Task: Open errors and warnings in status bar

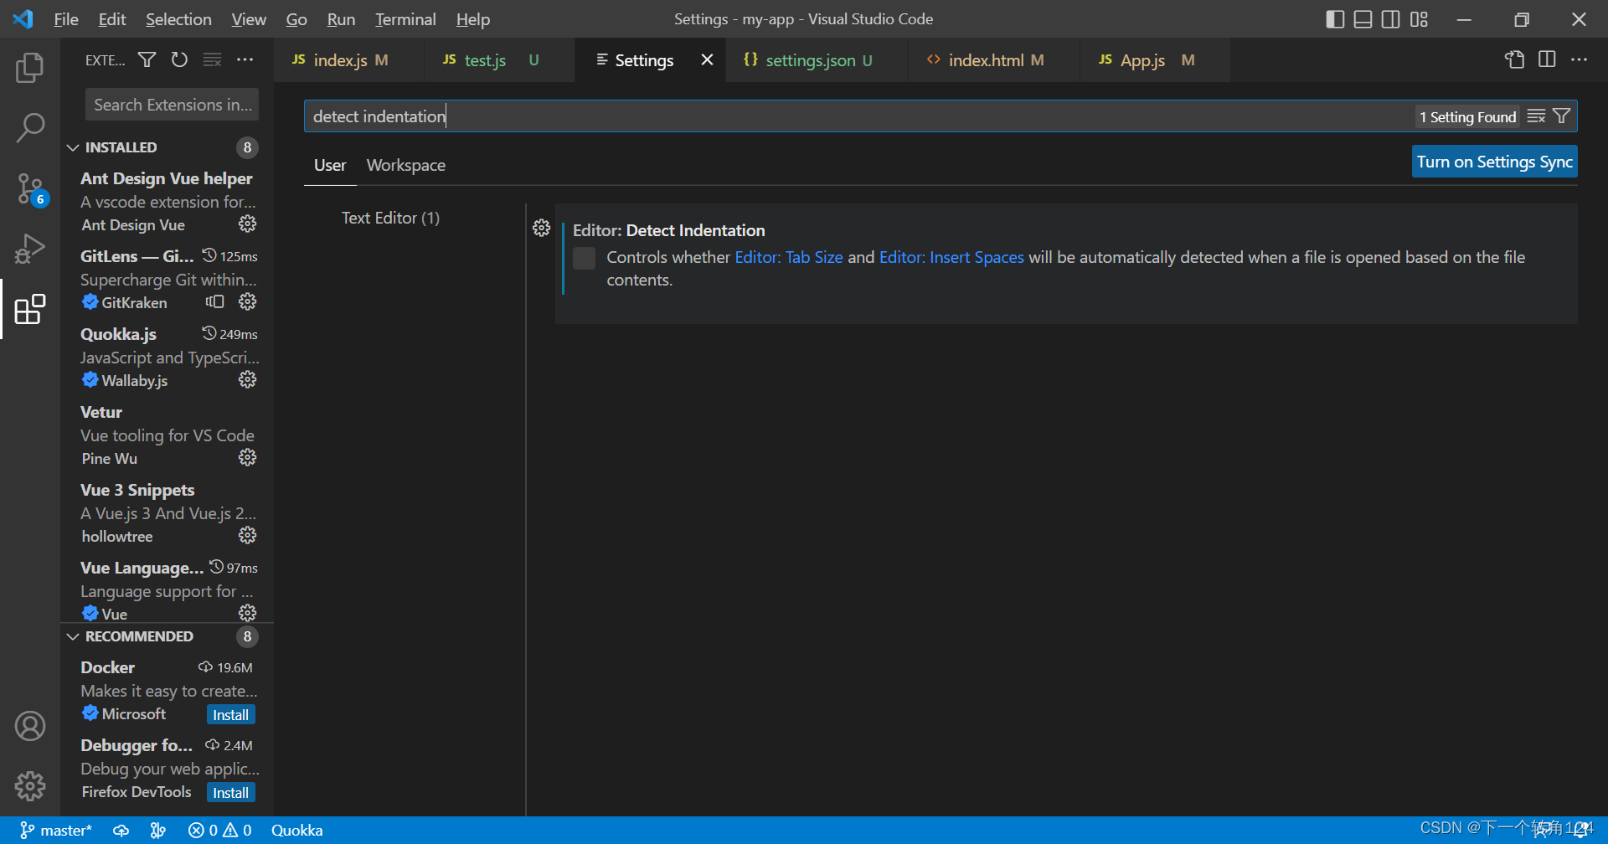Action: [x=220, y=830]
